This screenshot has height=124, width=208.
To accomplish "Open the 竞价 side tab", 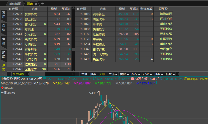I will [4, 41].
